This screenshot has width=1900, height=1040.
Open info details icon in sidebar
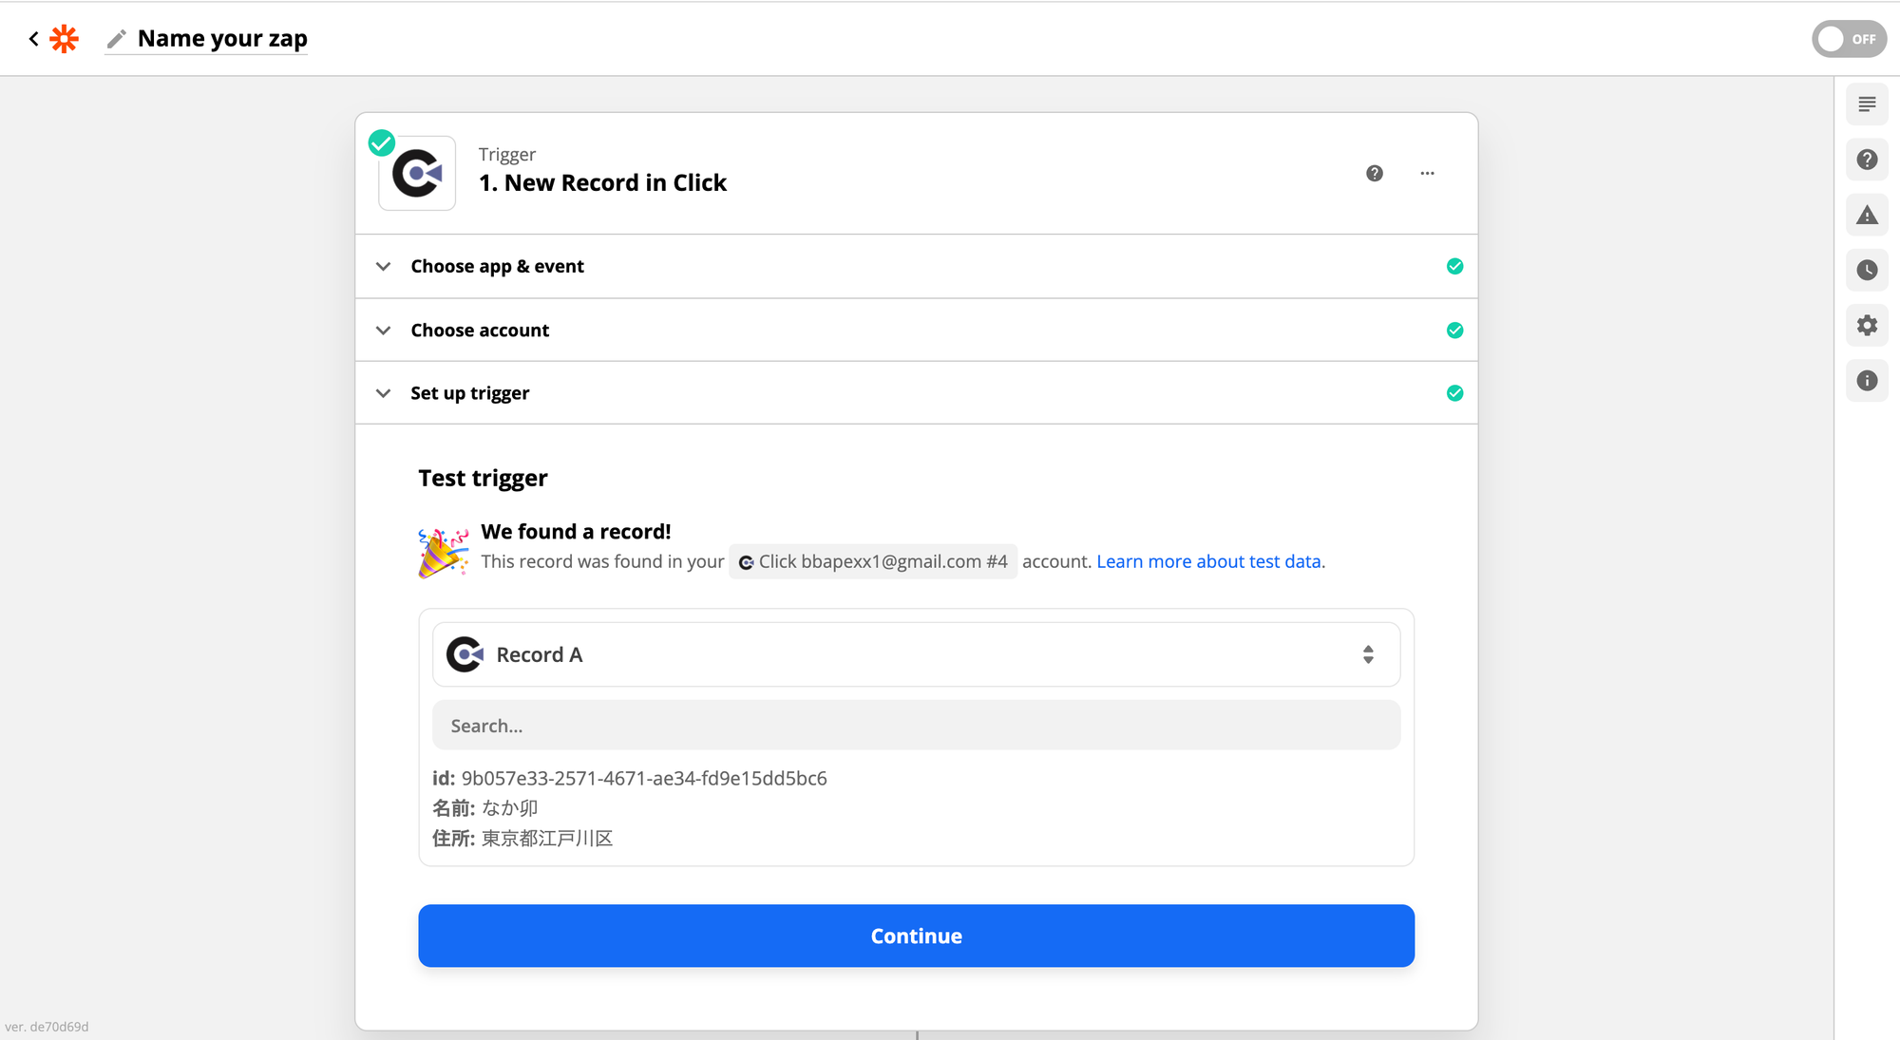1867,381
